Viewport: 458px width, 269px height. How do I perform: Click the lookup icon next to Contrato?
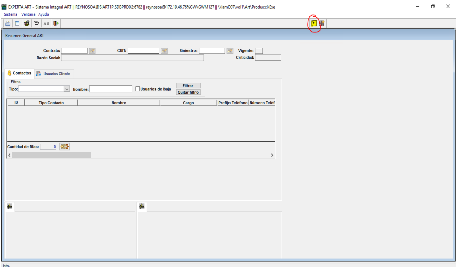pyautogui.click(x=92, y=51)
